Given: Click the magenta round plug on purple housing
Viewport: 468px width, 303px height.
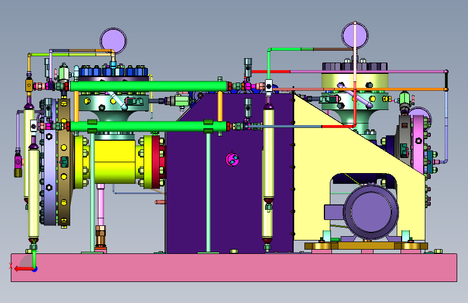Looking at the screenshot, I should coord(232,160).
